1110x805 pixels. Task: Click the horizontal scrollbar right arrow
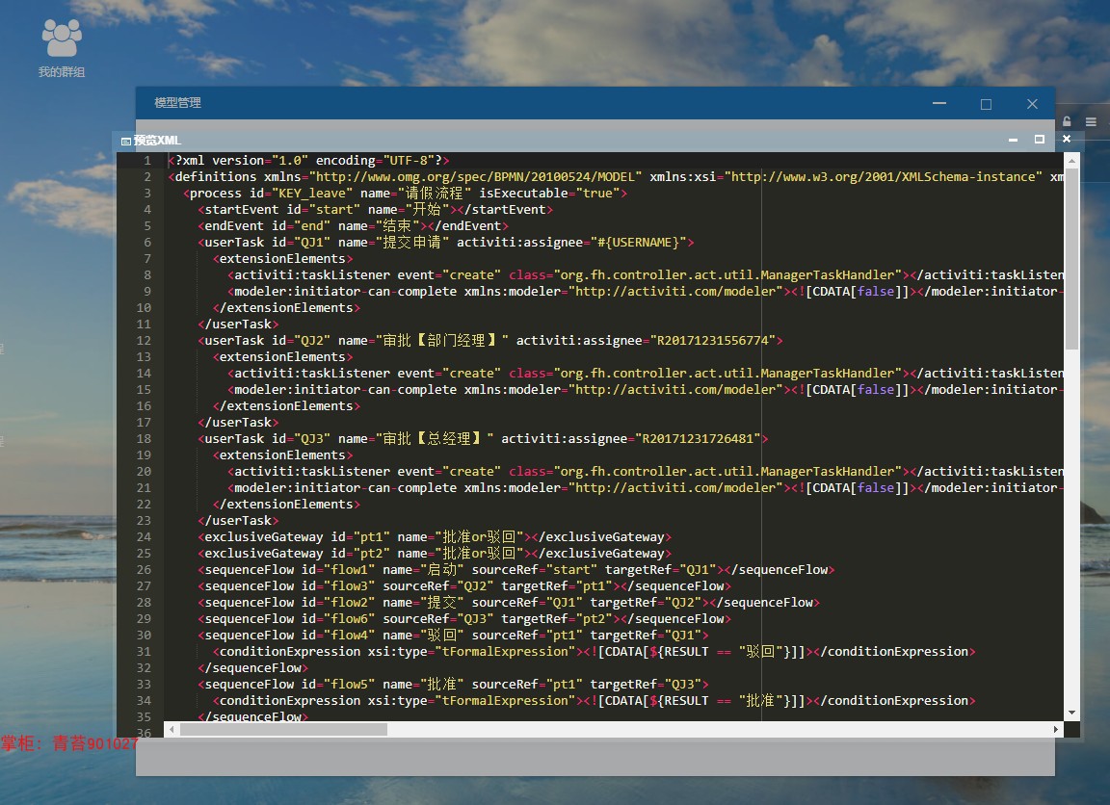point(1055,729)
